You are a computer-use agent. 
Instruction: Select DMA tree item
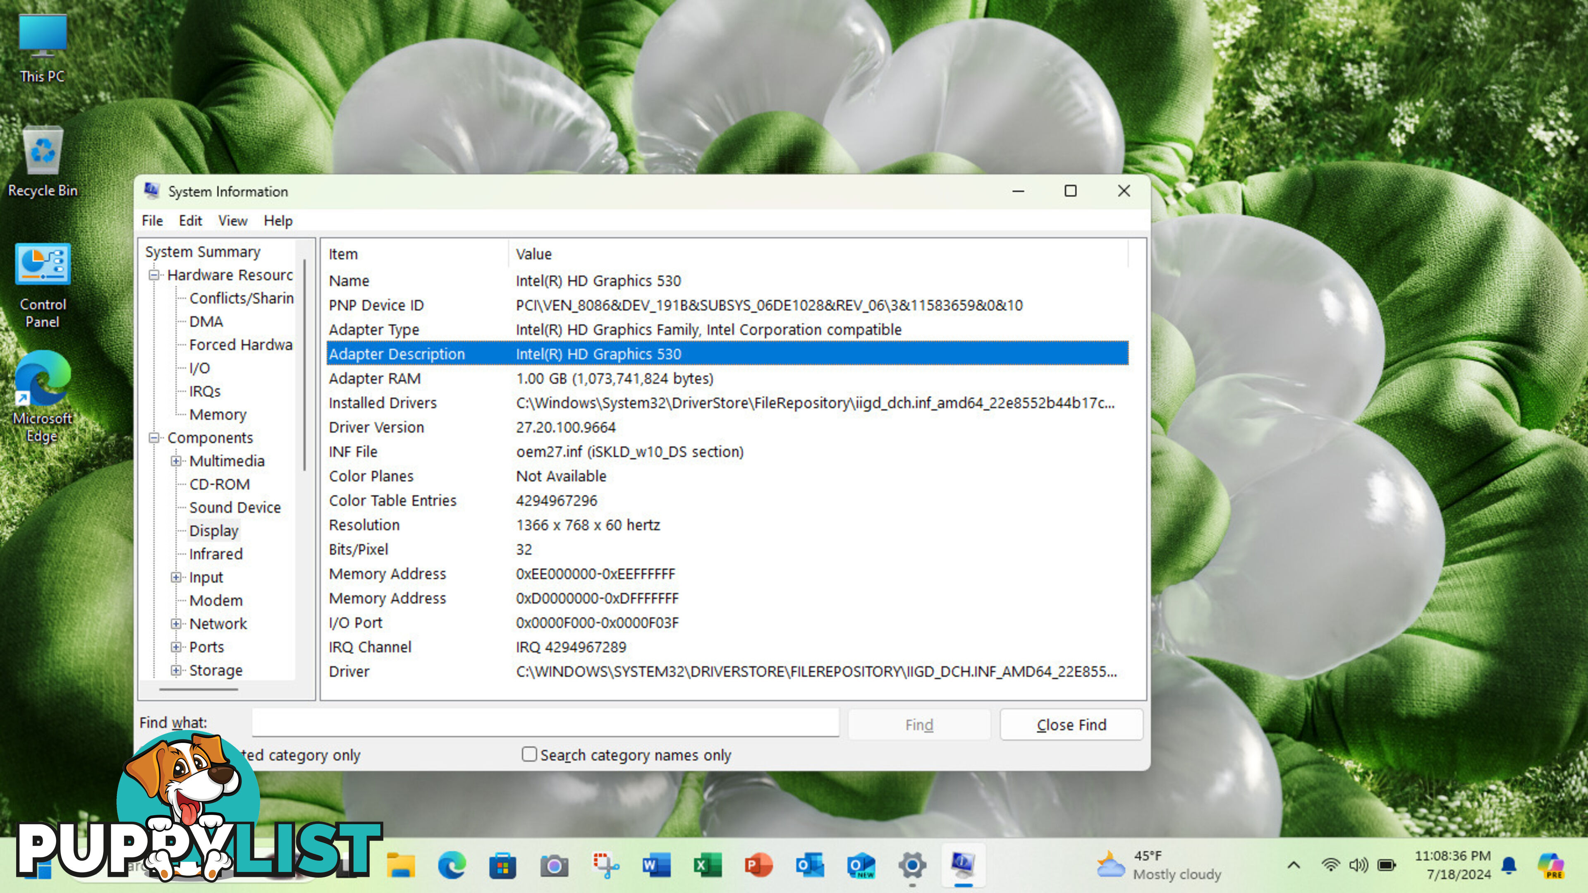206,321
